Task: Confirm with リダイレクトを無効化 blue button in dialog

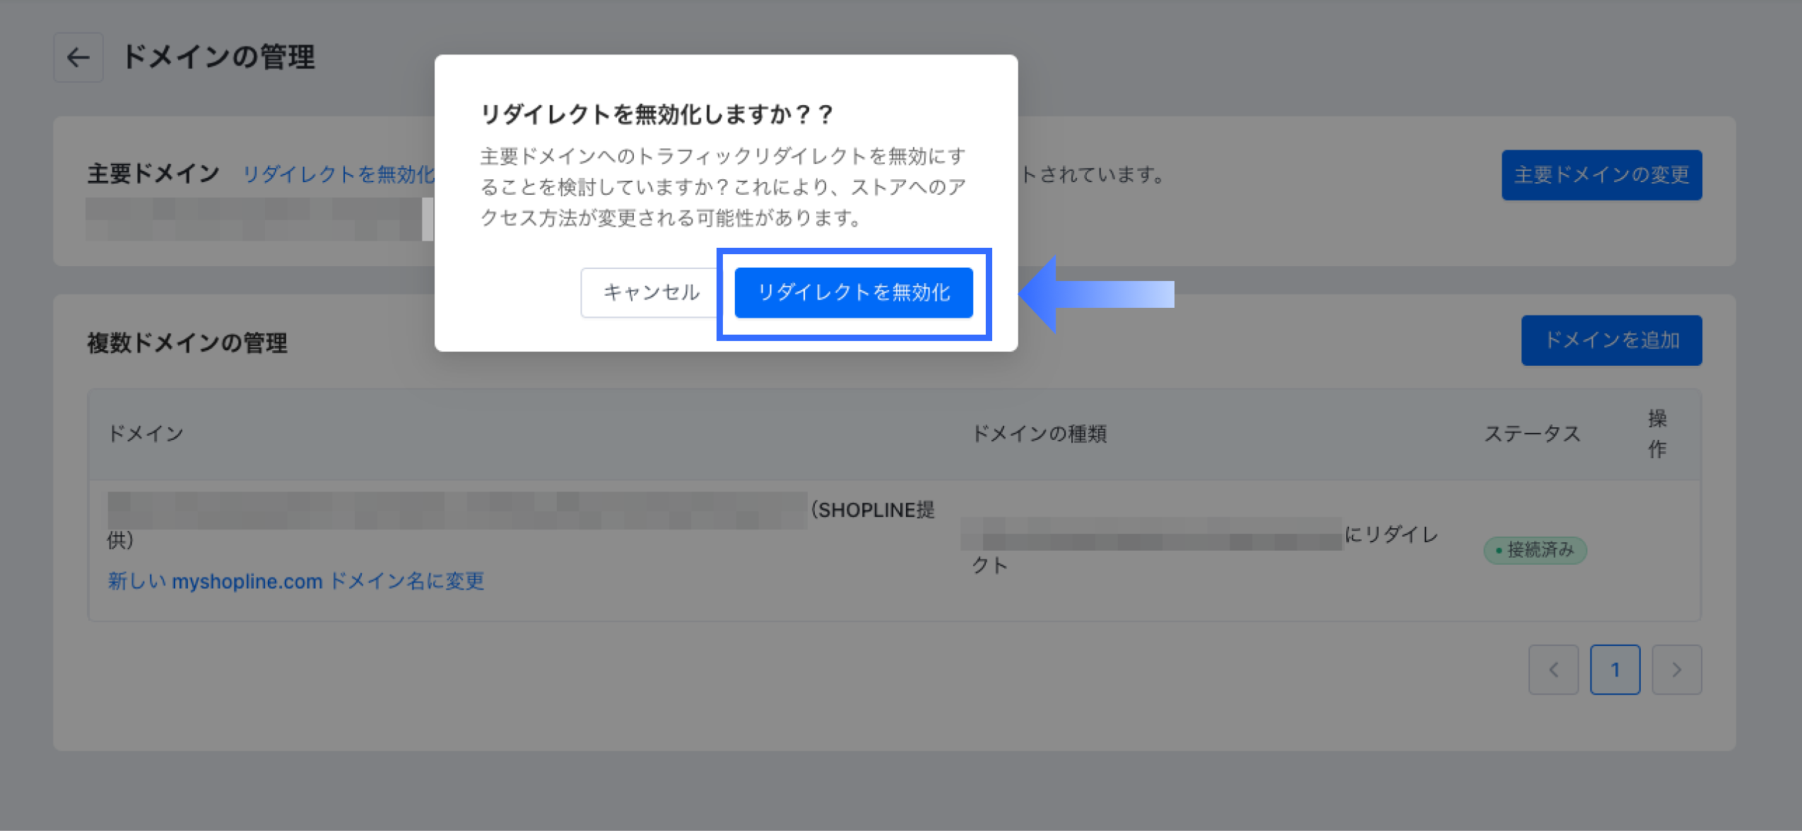Action: click(x=854, y=292)
